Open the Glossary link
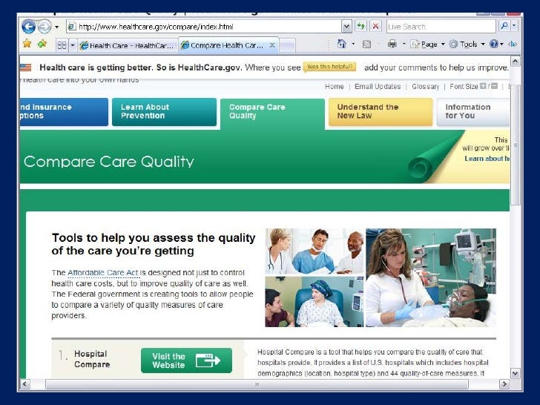The image size is (540, 405). (425, 87)
